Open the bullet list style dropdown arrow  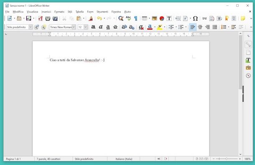click(x=176, y=27)
